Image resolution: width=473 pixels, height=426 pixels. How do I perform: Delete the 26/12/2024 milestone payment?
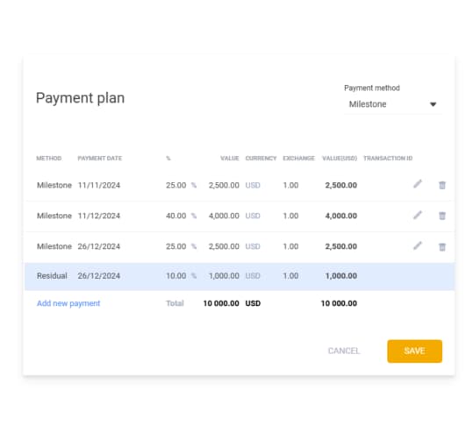point(442,246)
